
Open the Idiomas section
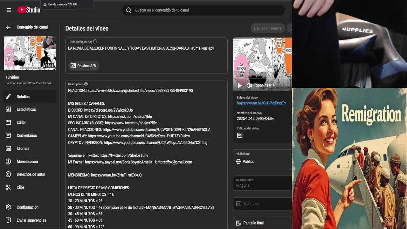point(30,149)
